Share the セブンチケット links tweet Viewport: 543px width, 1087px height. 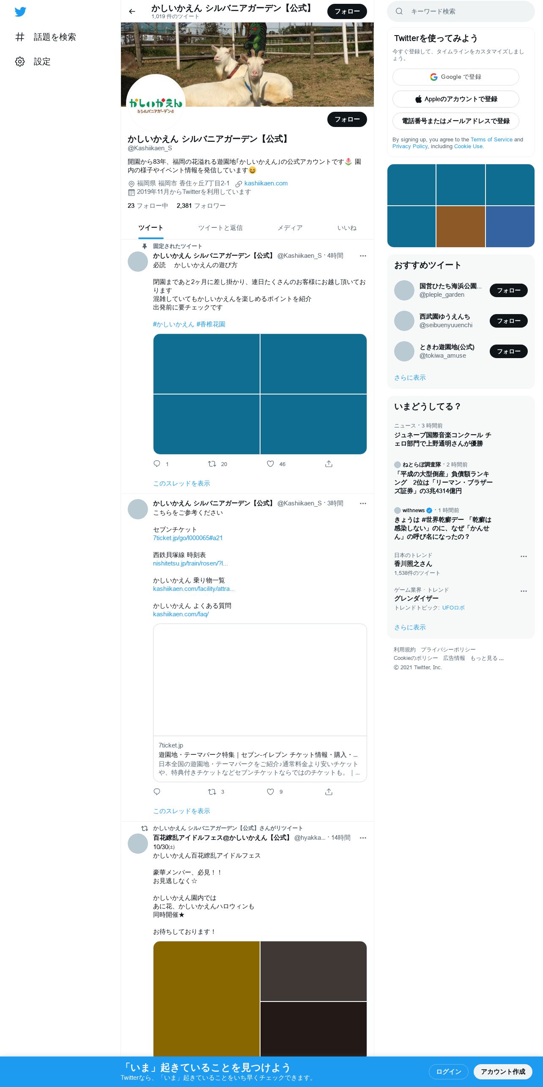pyautogui.click(x=329, y=792)
